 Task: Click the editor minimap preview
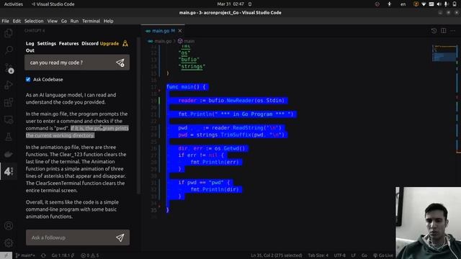pos(444,53)
